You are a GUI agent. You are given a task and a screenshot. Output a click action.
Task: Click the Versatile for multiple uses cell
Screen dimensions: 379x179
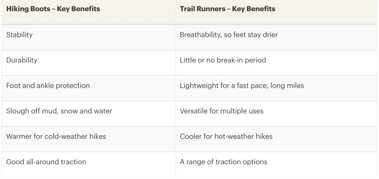[x=222, y=111]
